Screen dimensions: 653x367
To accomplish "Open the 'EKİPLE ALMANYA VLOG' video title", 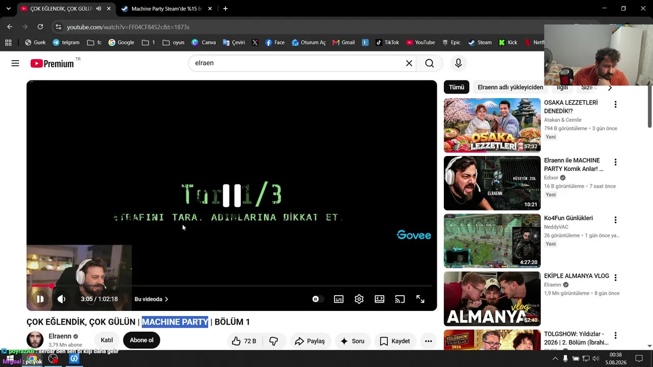I will click(576, 276).
